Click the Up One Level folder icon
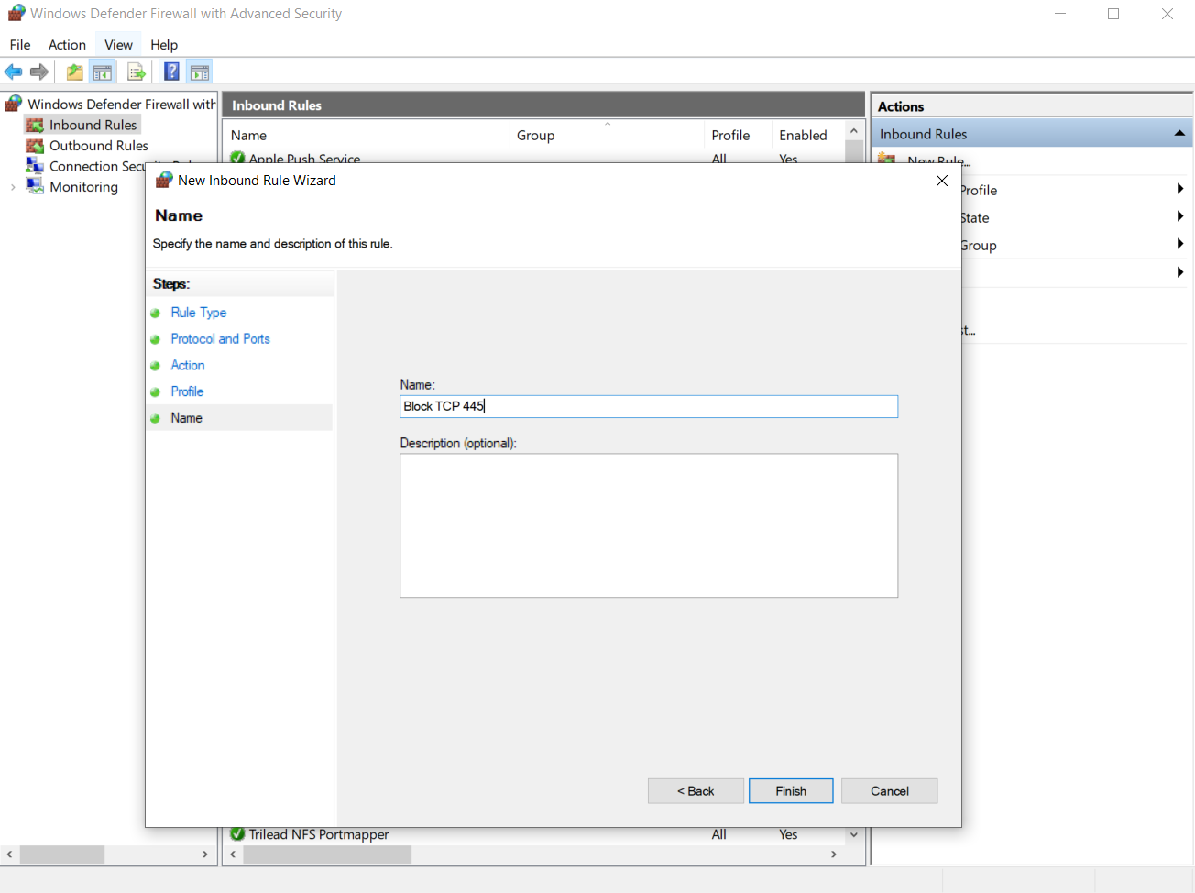Image resolution: width=1195 pixels, height=893 pixels. tap(74, 72)
